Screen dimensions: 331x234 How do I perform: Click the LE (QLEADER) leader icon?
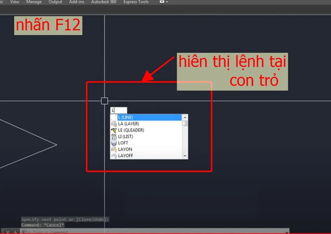[114, 130]
